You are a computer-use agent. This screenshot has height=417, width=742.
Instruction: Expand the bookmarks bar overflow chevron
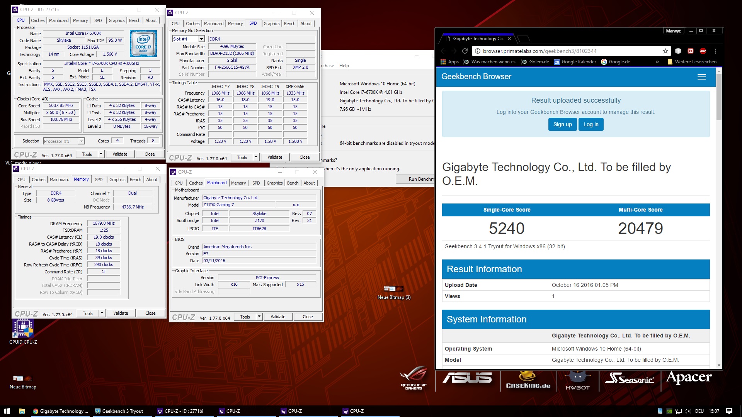pyautogui.click(x=657, y=62)
